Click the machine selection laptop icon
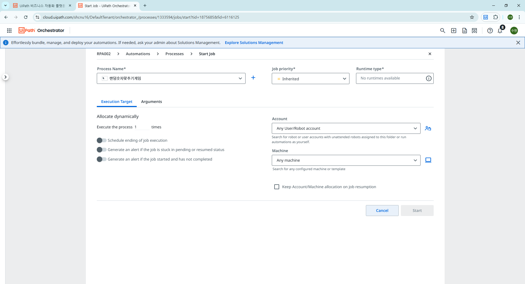525x284 pixels. (x=428, y=160)
